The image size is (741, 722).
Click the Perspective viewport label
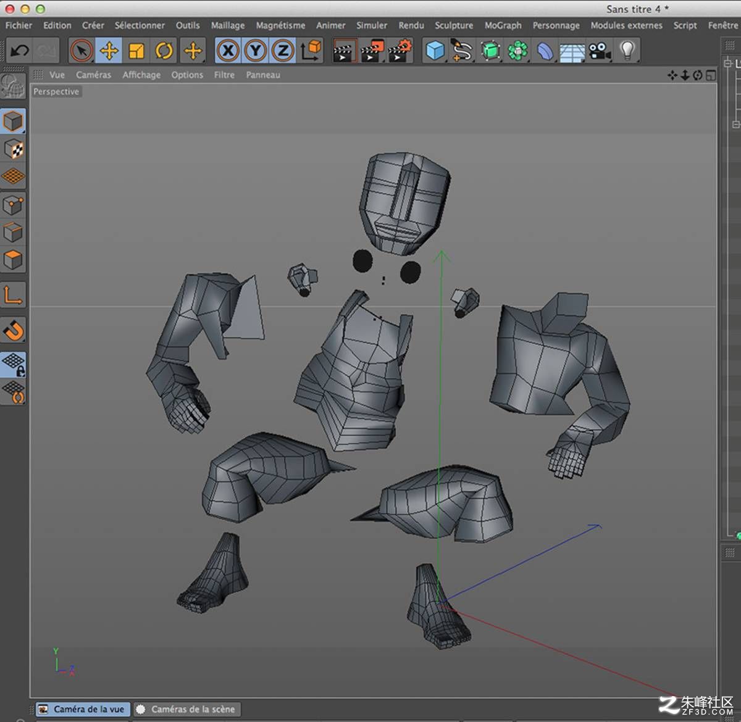[x=56, y=91]
